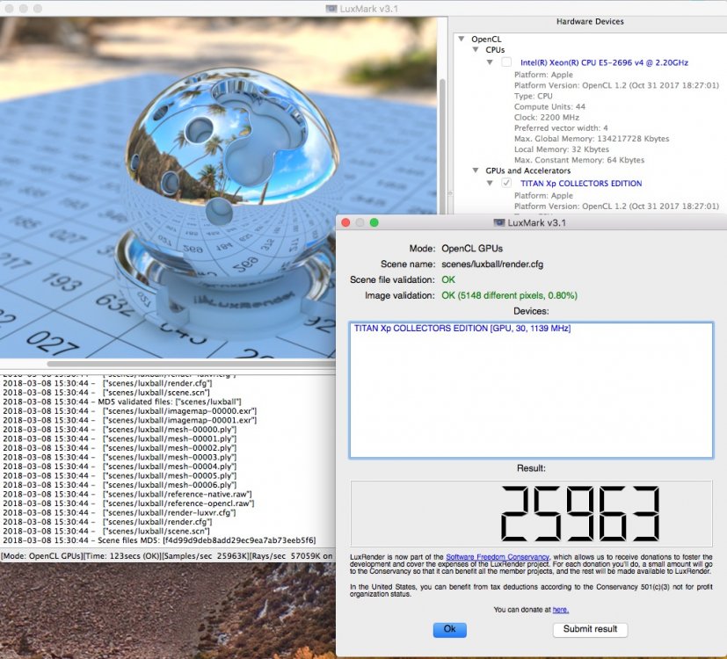Collapse the GPUs and Accelerators node
Image resolution: width=727 pixels, height=659 pixels.
pyautogui.click(x=476, y=170)
